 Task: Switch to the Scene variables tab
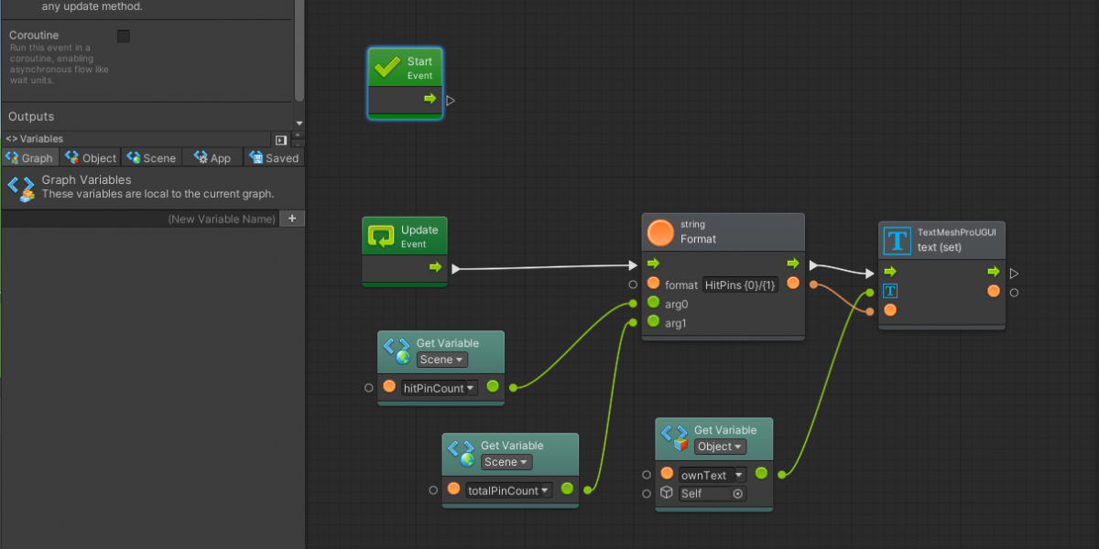(x=151, y=157)
